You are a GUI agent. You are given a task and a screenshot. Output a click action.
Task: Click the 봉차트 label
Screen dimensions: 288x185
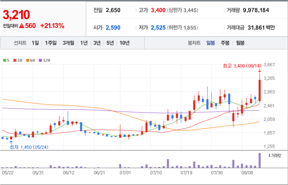coord(194,43)
